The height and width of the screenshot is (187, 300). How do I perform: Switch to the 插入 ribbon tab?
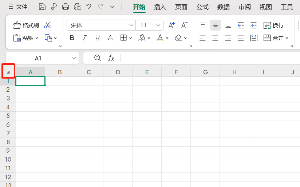[160, 7]
